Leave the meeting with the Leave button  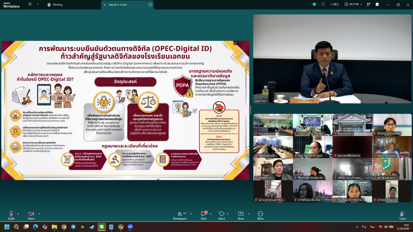tap(402, 215)
